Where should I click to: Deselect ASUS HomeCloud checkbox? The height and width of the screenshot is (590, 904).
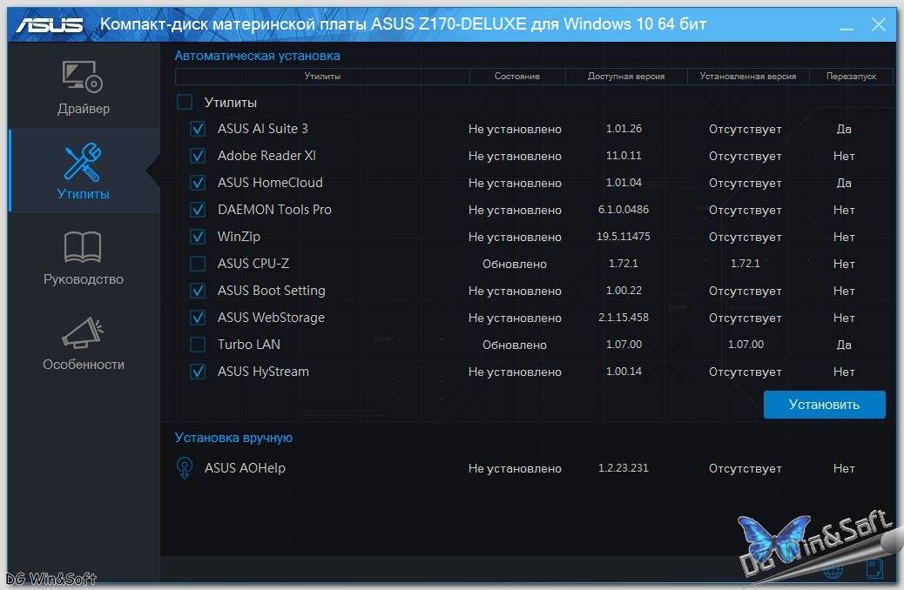(x=198, y=183)
